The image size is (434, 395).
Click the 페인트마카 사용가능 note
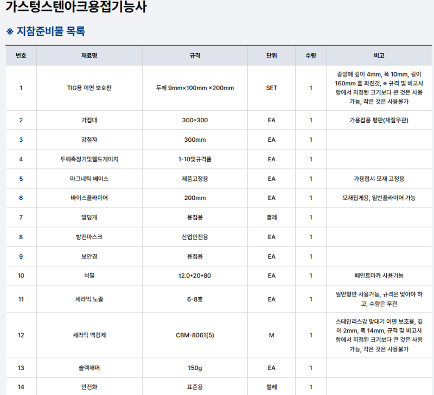tap(379, 275)
